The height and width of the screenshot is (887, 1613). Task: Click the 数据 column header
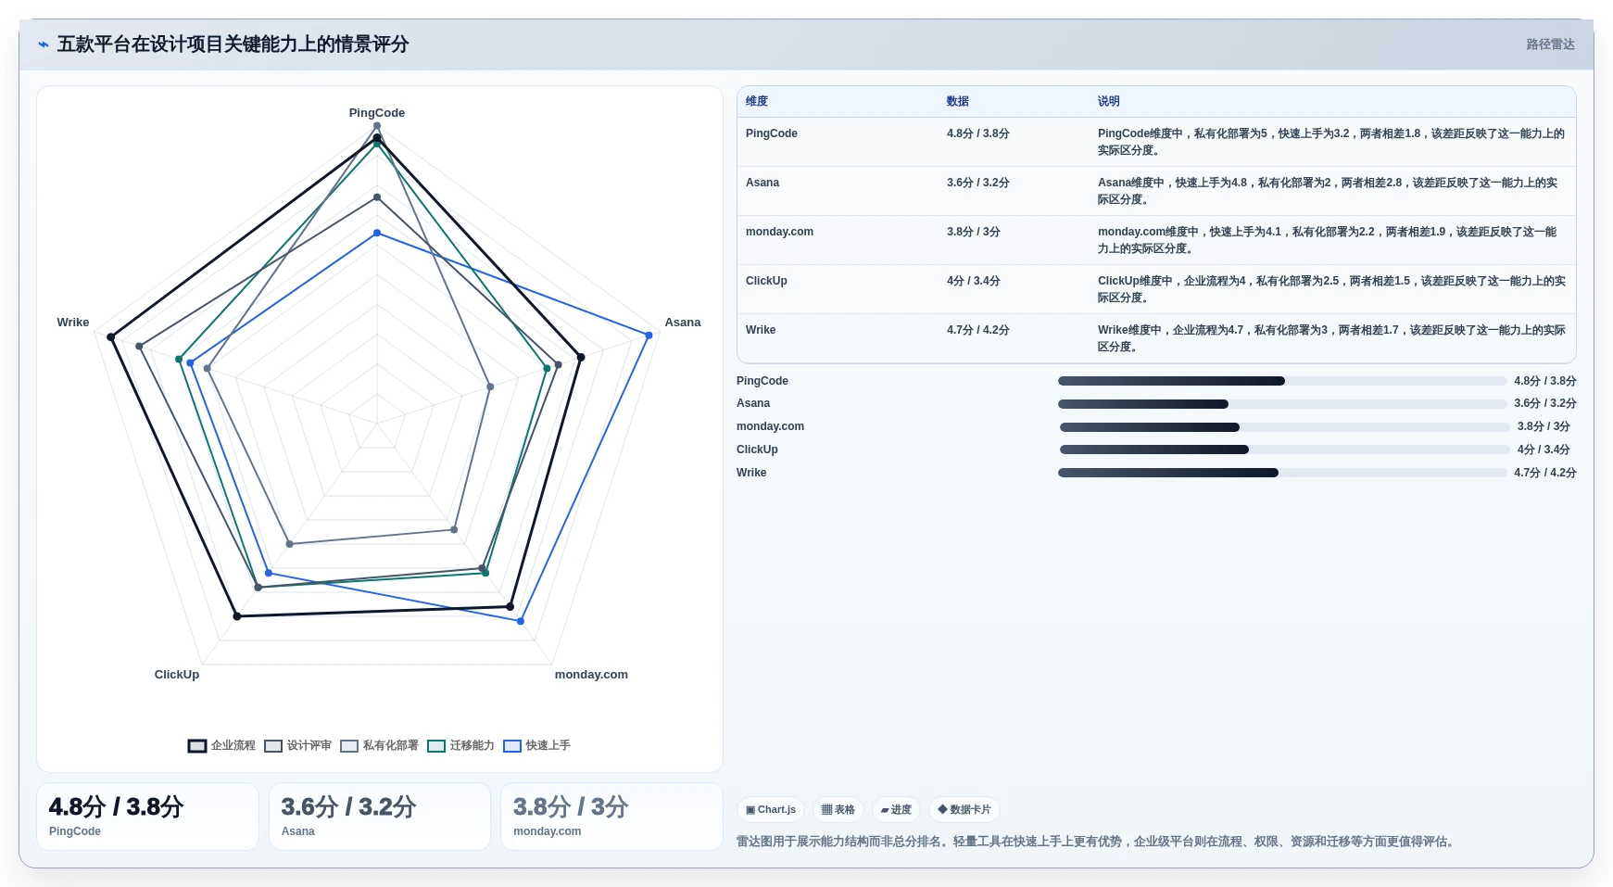[958, 101]
